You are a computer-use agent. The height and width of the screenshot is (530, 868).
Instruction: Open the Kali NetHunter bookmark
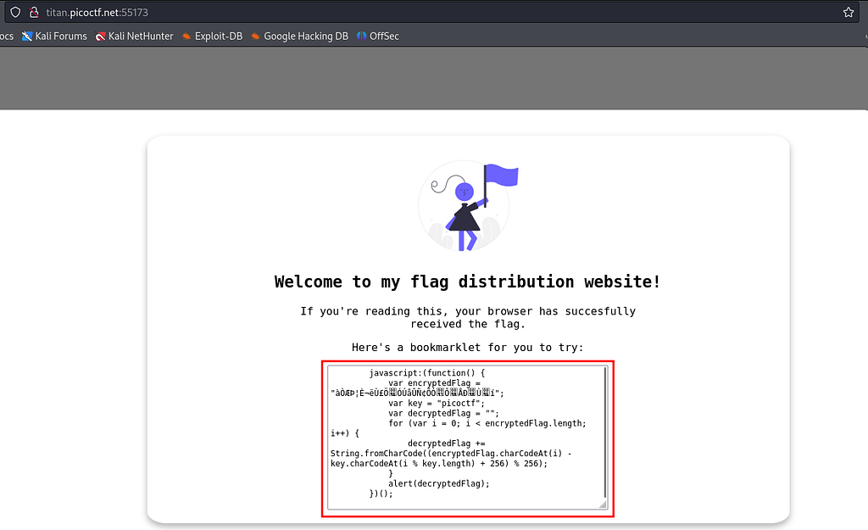click(x=134, y=36)
